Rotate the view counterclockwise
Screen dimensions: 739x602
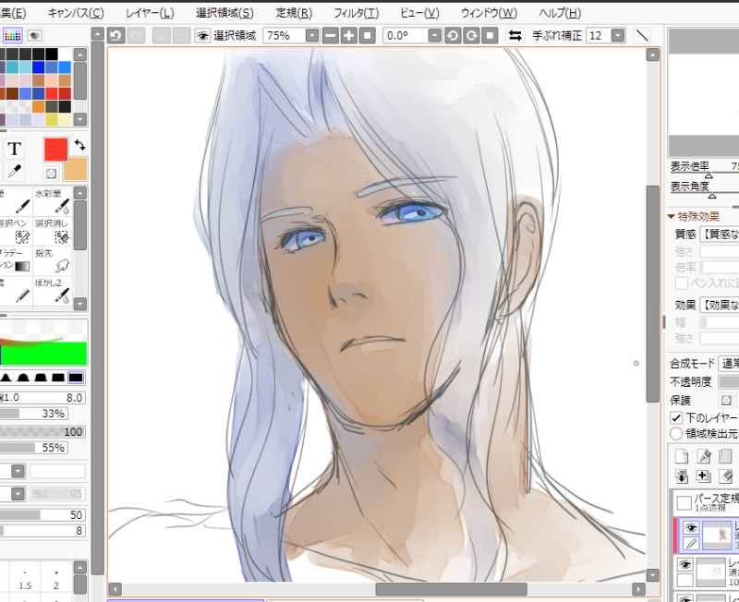(453, 36)
